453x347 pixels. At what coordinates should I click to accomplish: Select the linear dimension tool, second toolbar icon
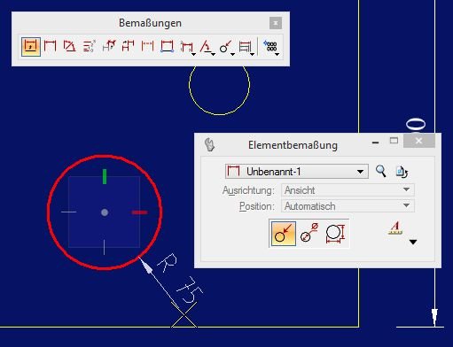click(x=50, y=46)
